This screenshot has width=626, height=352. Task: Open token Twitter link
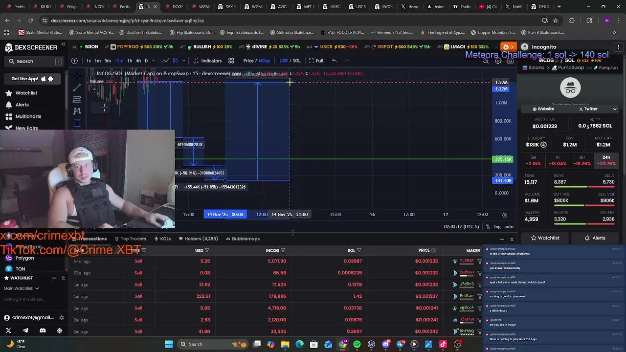(x=588, y=109)
